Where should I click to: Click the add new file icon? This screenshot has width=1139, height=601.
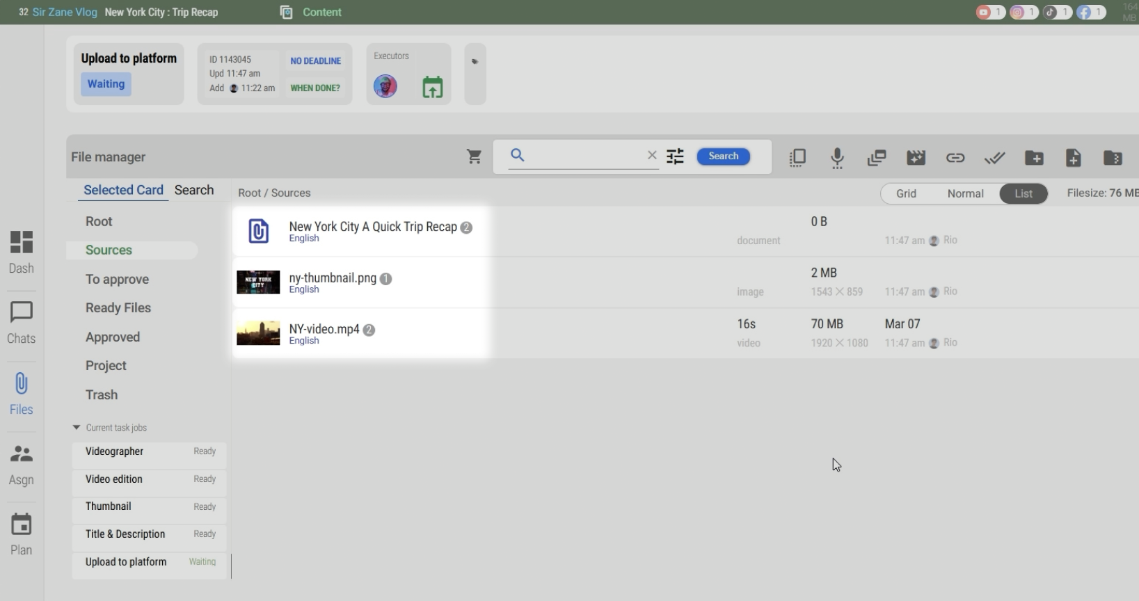(x=1073, y=158)
